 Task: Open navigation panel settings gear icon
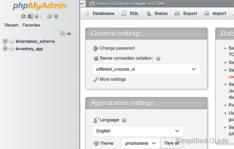(49, 16)
